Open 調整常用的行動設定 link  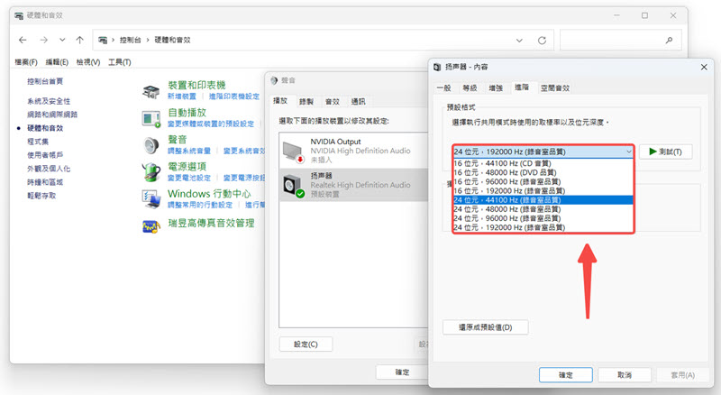200,205
